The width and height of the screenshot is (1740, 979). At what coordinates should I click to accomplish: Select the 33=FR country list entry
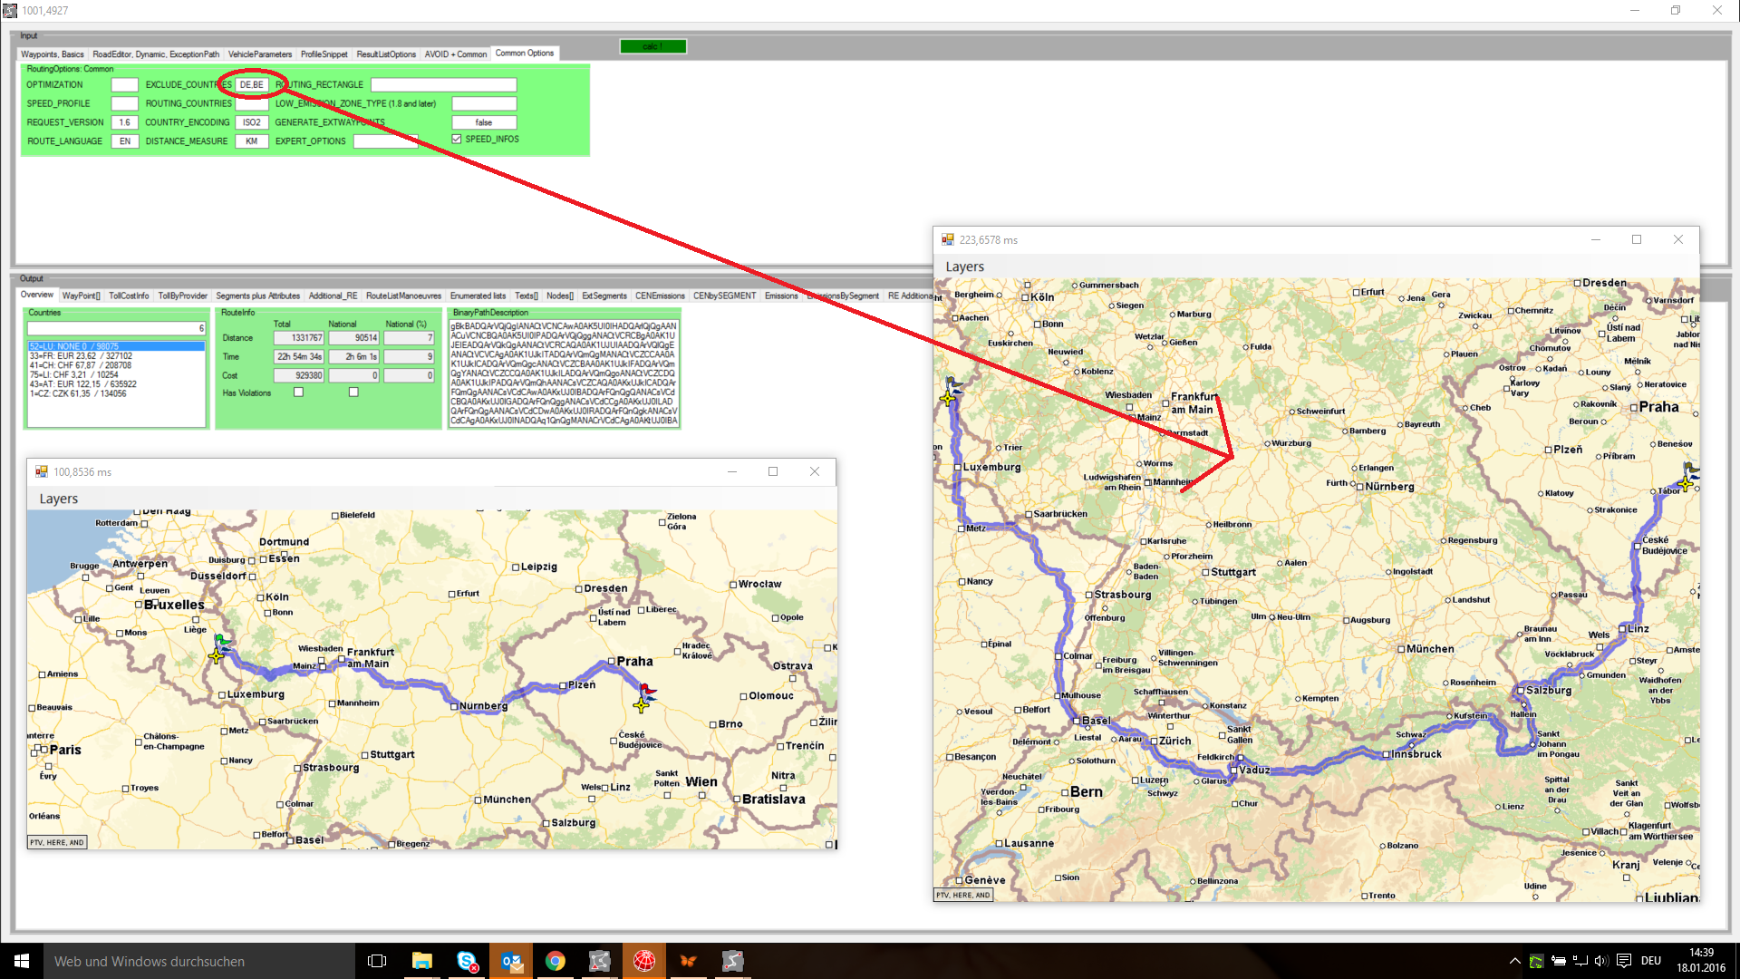point(82,356)
